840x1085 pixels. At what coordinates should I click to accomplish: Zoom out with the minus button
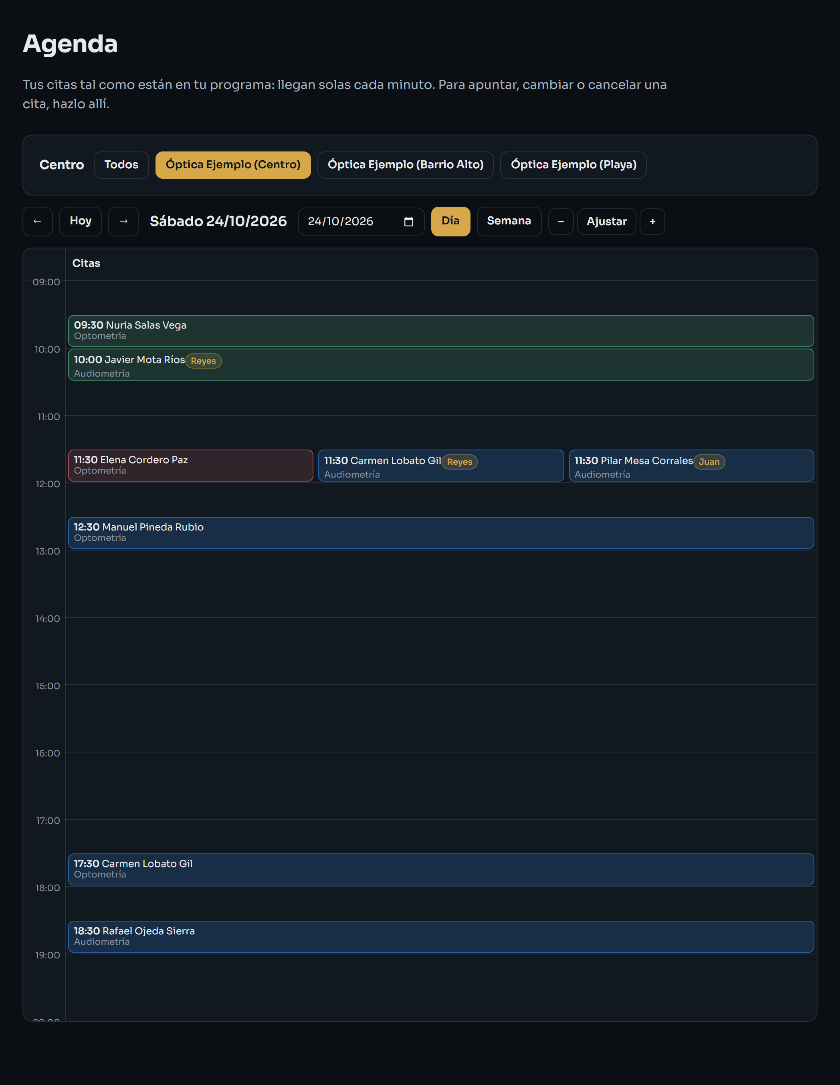[x=561, y=222]
